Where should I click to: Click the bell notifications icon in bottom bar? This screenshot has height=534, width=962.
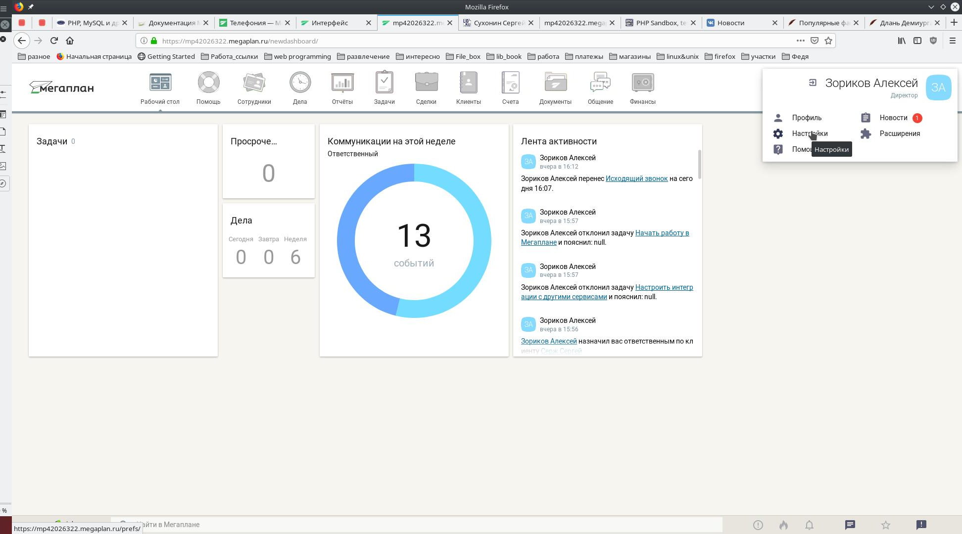tap(809, 525)
